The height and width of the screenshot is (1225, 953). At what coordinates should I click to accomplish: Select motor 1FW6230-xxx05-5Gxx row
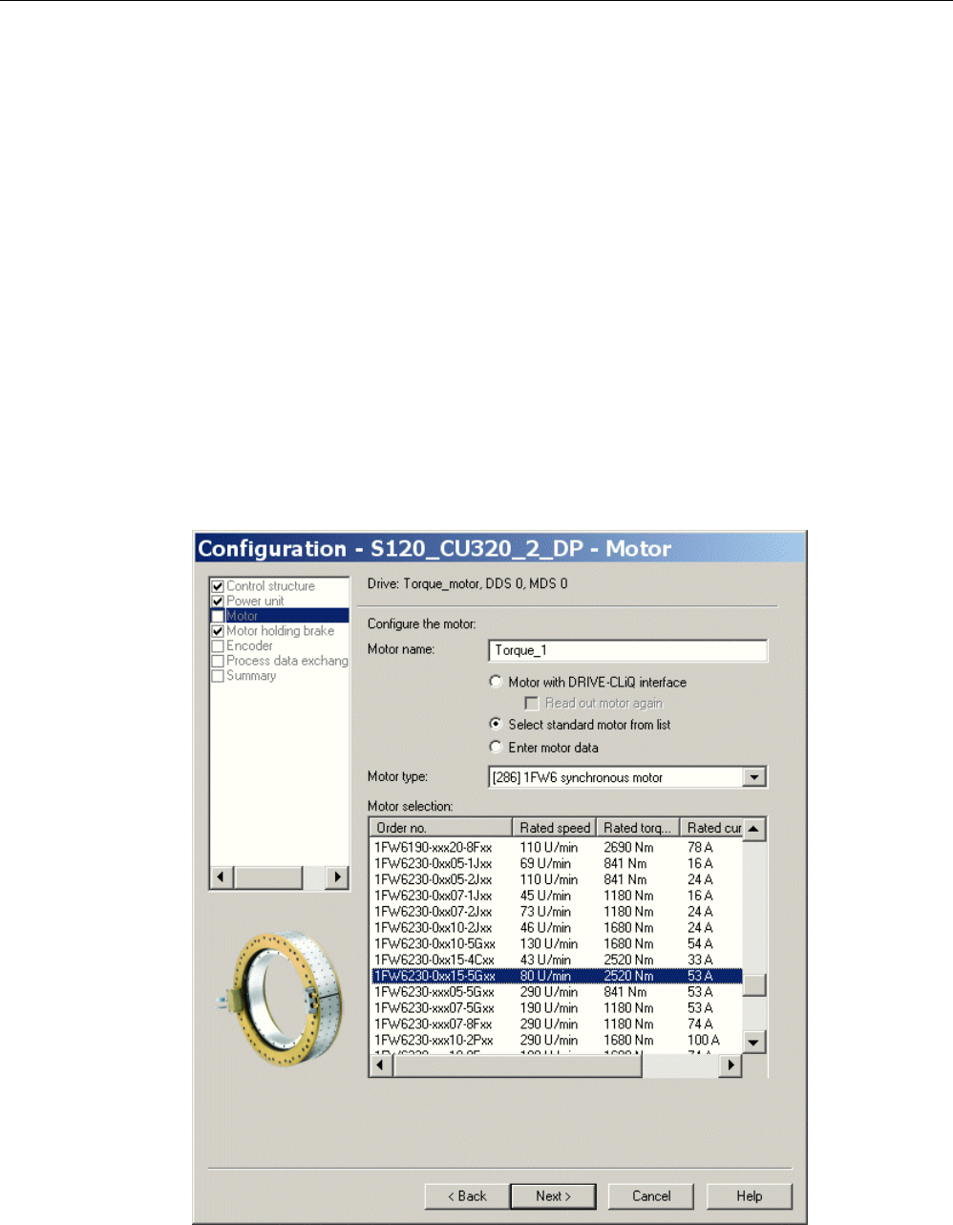click(x=556, y=992)
